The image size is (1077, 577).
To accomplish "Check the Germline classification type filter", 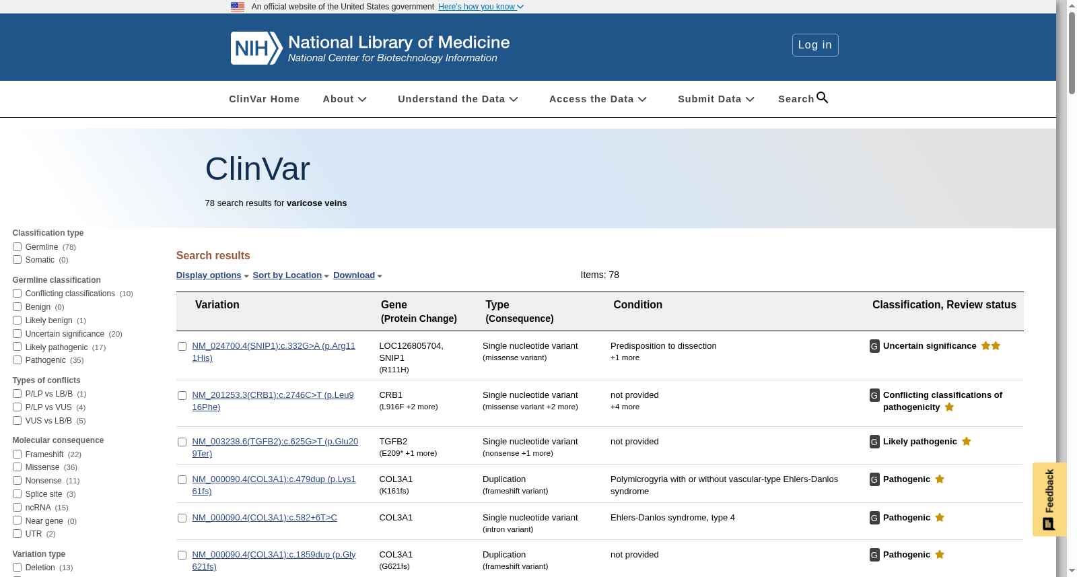I will (x=17, y=247).
